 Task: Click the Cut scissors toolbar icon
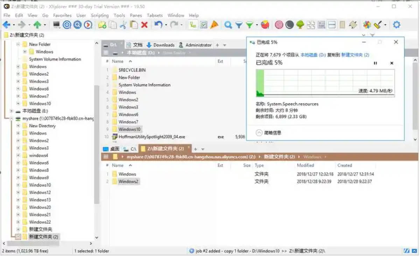click(x=123, y=25)
